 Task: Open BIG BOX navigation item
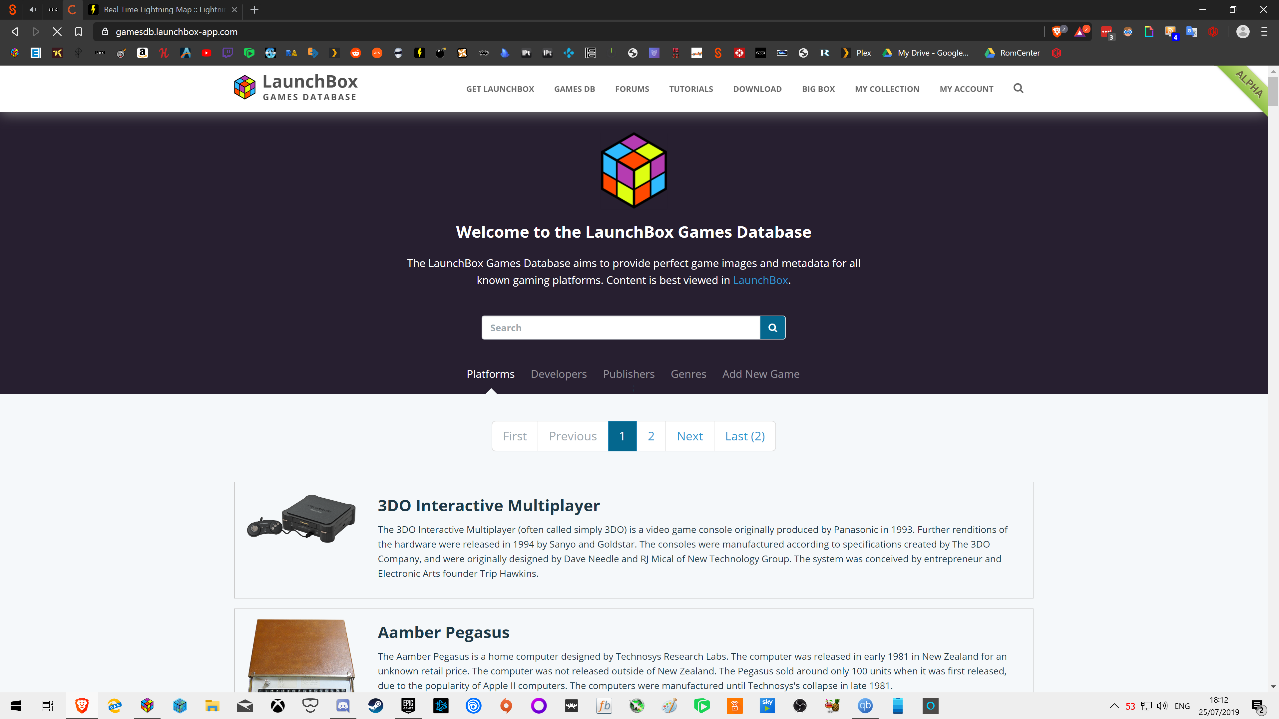coord(818,89)
